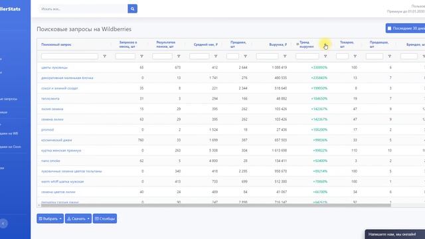The height and width of the screenshot is (239, 425).
Task: Sort by Выручка column header
Action: pos(278,44)
